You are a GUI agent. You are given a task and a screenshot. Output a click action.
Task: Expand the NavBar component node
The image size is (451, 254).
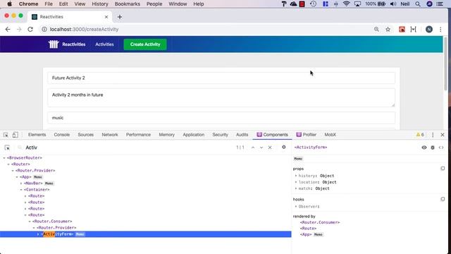[21, 183]
